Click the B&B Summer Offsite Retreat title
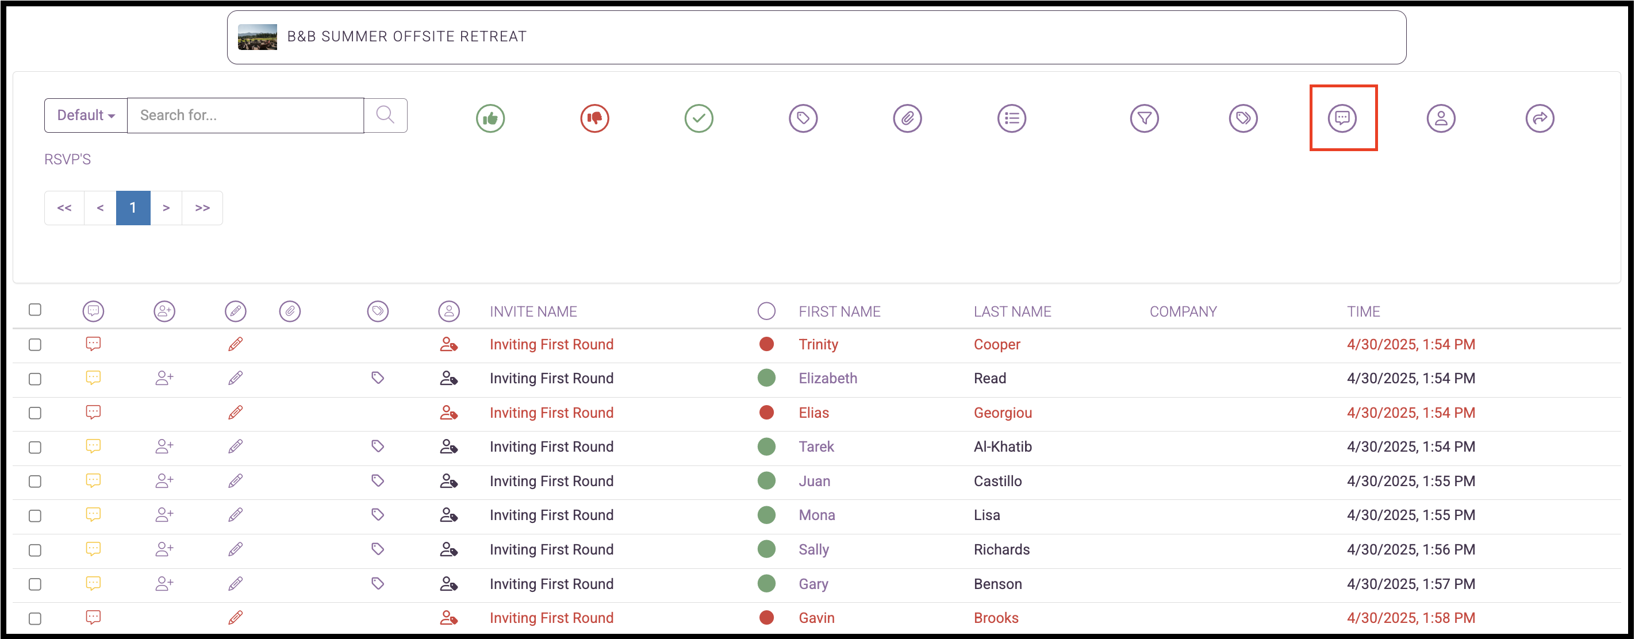Screen dimensions: 1635x639 [x=407, y=37]
